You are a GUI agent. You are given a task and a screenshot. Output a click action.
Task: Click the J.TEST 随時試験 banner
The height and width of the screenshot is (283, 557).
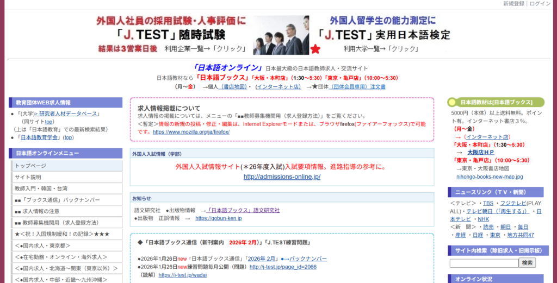[x=171, y=35]
